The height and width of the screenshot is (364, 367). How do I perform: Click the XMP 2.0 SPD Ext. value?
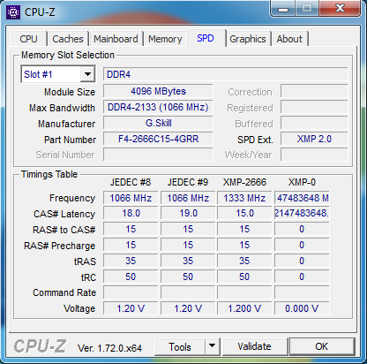click(314, 139)
